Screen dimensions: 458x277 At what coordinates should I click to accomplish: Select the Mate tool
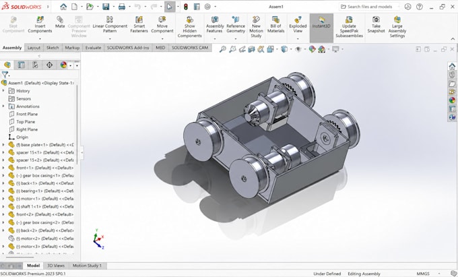[60, 22]
